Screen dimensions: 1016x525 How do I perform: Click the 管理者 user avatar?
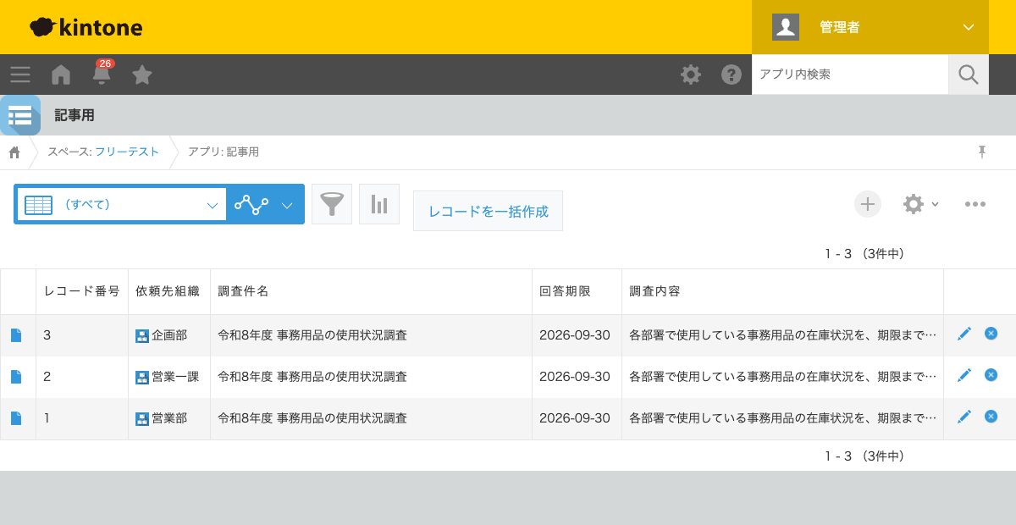pos(786,27)
